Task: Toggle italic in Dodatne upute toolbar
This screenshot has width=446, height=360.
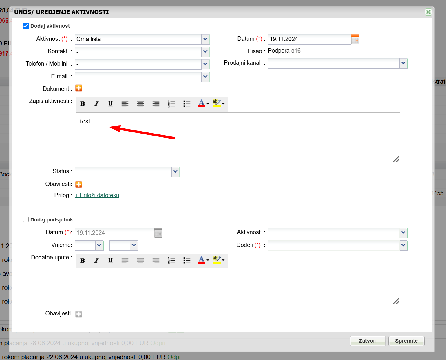Action: pyautogui.click(x=96, y=261)
